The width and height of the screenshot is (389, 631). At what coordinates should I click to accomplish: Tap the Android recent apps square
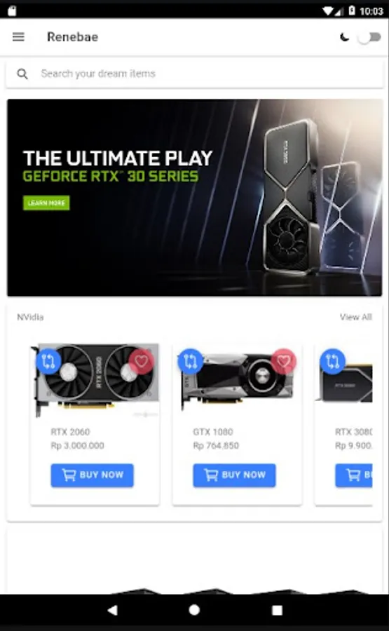(x=277, y=610)
